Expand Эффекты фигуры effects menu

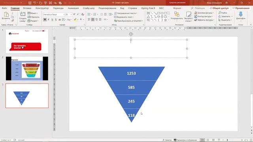pos(204,20)
